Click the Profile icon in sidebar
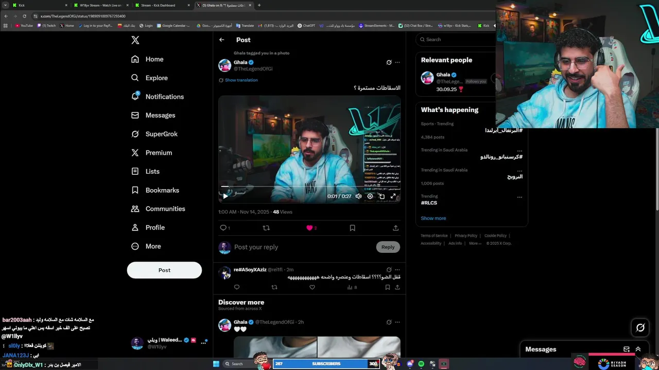This screenshot has height=370, width=659. (x=135, y=227)
